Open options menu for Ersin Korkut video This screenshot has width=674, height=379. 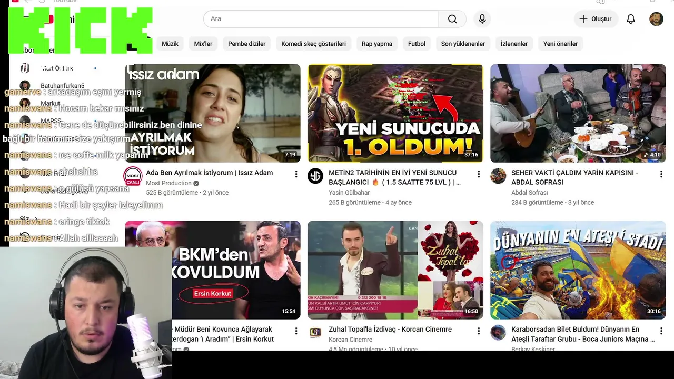point(296,331)
